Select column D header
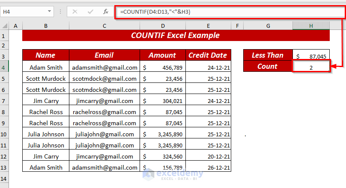Image resolution: width=346 pixels, height=188 pixels. 163,26
